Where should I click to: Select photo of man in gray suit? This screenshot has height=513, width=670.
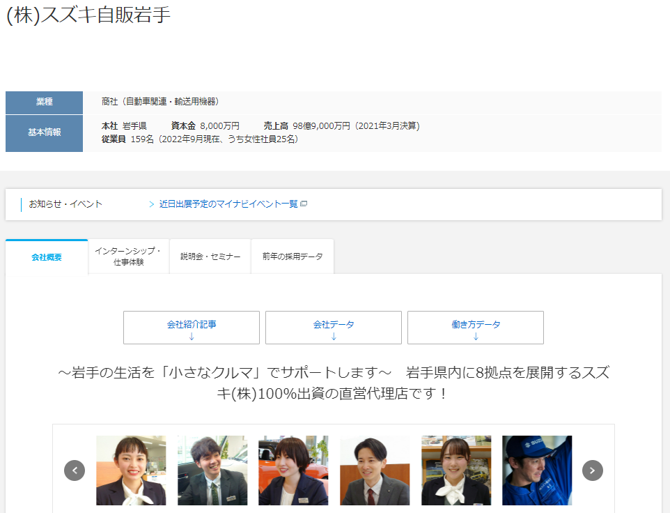tap(375, 470)
